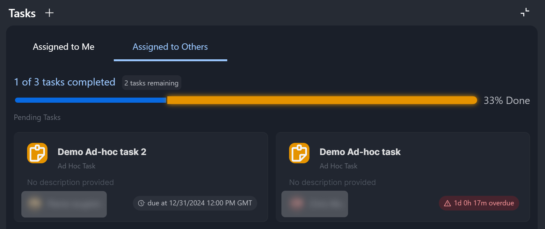Open the Demo Ad-hoc task title

360,152
